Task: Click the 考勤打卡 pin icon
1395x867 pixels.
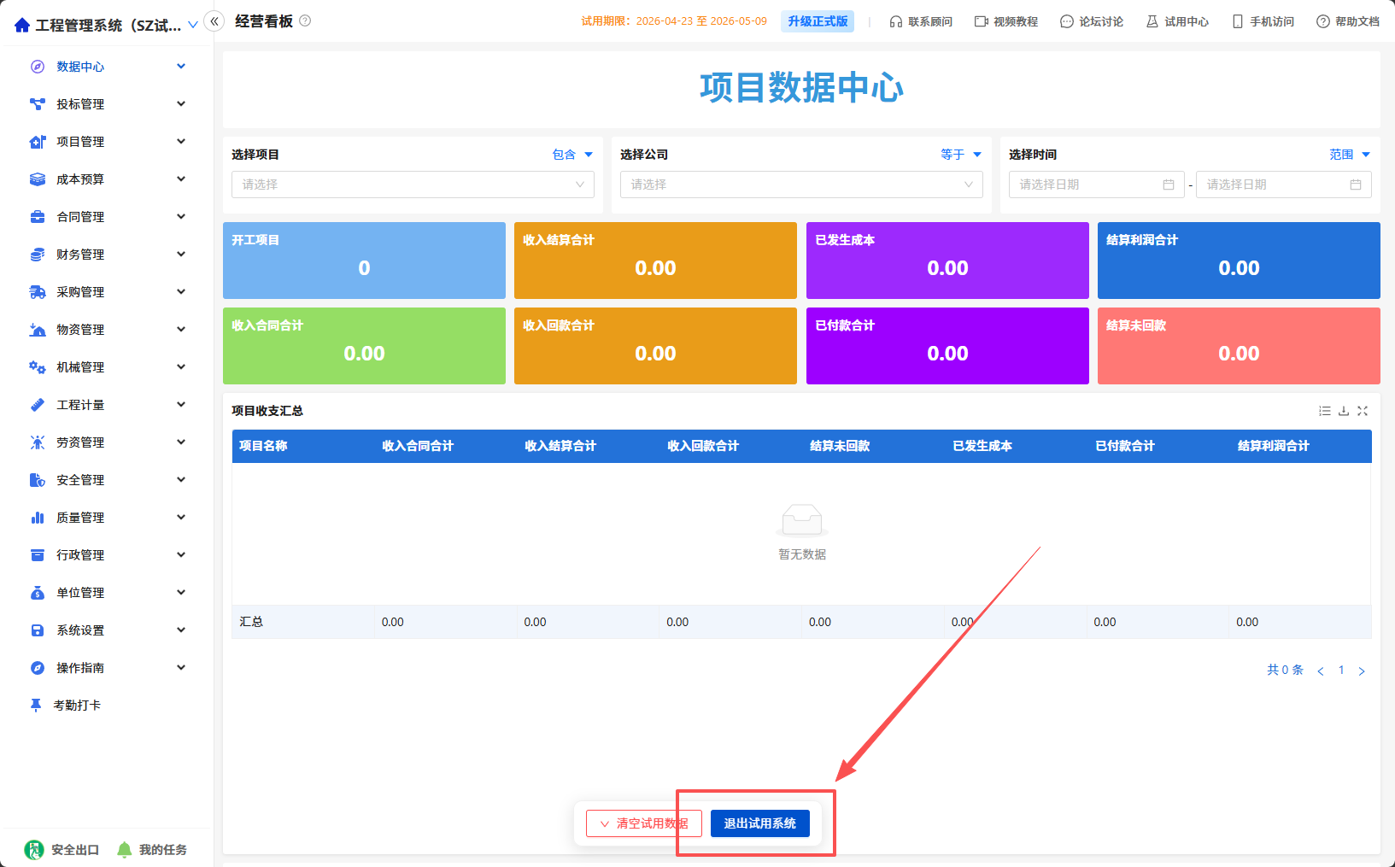Action: [x=36, y=706]
